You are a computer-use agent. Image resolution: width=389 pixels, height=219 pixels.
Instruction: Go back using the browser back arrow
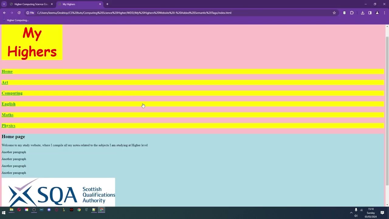[4, 13]
